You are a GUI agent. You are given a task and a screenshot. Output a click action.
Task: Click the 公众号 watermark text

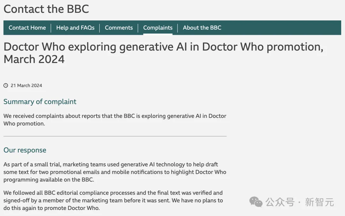[280, 202]
